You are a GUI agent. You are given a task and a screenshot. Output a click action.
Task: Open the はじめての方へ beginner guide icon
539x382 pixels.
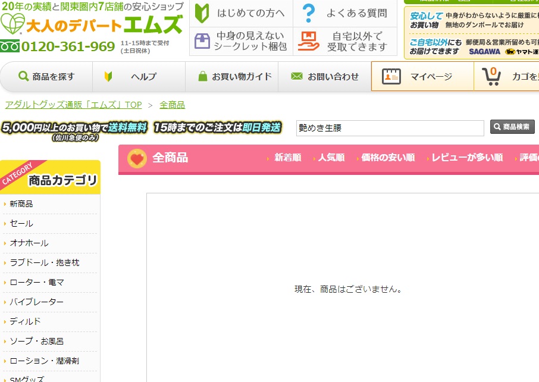203,13
